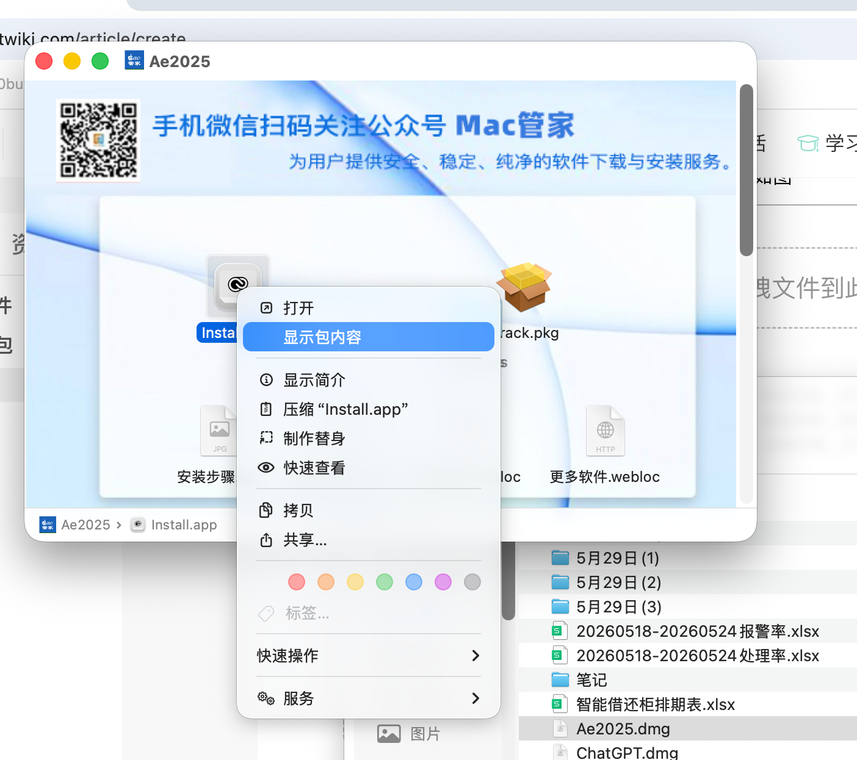Click the copy icon beside 拷贝
857x760 pixels.
[x=266, y=510]
